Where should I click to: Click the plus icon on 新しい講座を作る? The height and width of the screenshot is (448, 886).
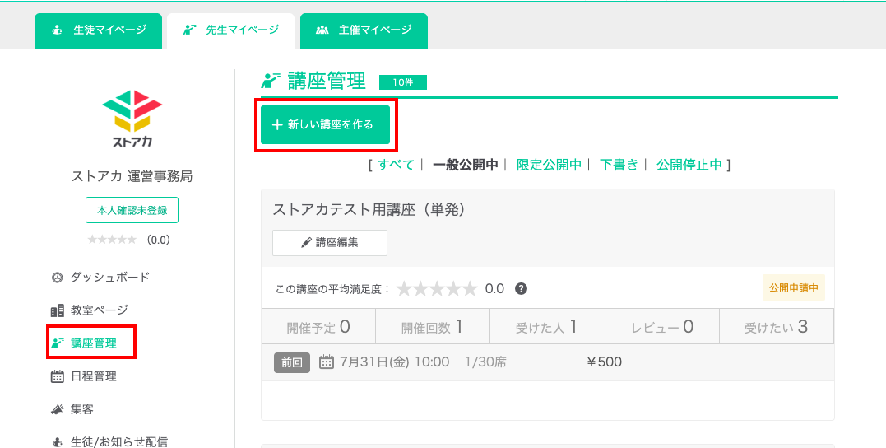tap(277, 125)
